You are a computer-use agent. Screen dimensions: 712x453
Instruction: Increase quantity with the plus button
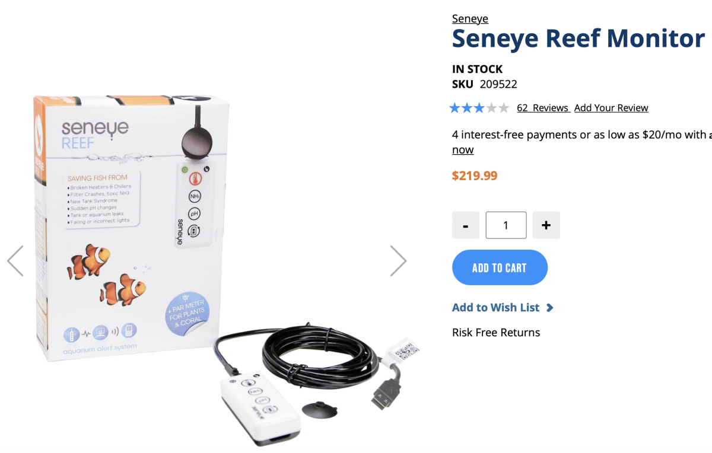pos(546,225)
